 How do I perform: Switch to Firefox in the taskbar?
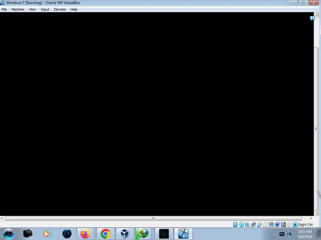click(85, 234)
